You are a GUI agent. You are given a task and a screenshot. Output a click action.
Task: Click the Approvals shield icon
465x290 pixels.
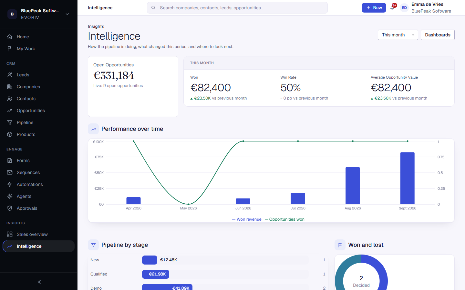pyautogui.click(x=10, y=208)
